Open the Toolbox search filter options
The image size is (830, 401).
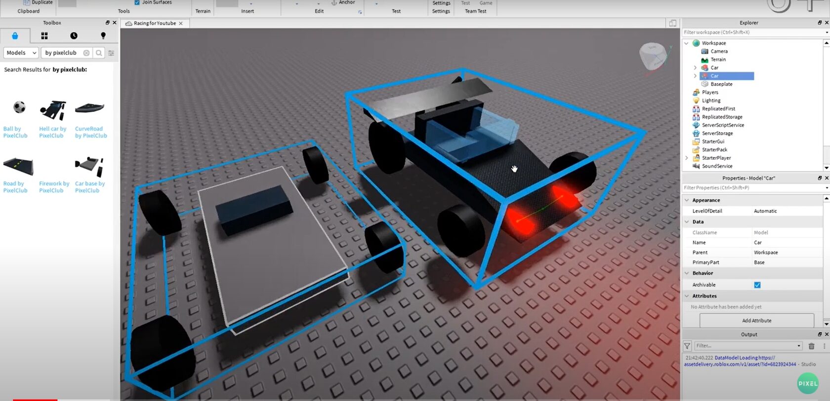[111, 53]
